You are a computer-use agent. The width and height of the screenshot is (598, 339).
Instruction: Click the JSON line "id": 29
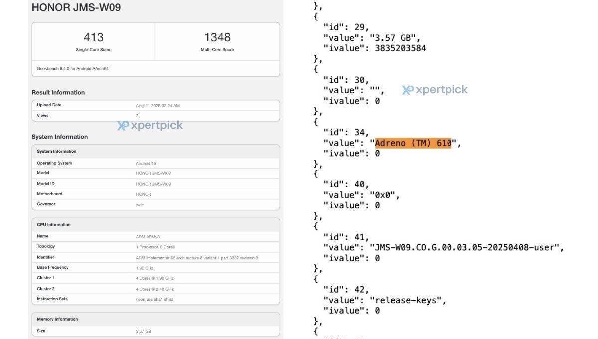[346, 27]
